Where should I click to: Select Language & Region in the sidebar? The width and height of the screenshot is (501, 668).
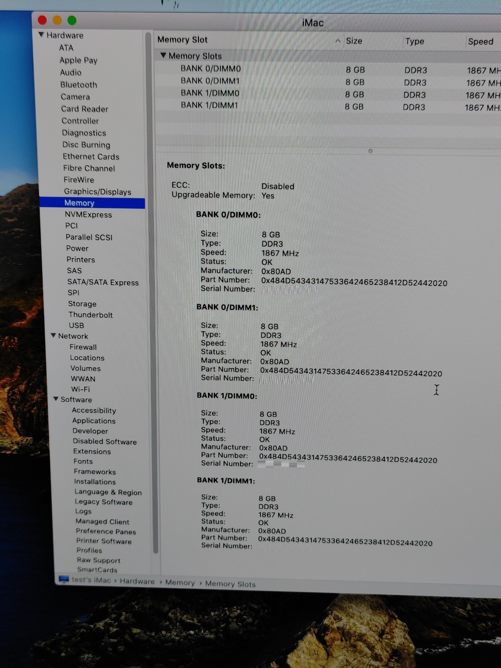[x=108, y=492]
